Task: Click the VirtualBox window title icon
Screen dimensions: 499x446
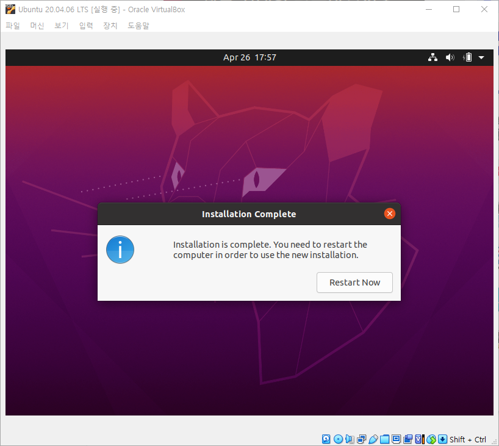Action: coord(10,9)
